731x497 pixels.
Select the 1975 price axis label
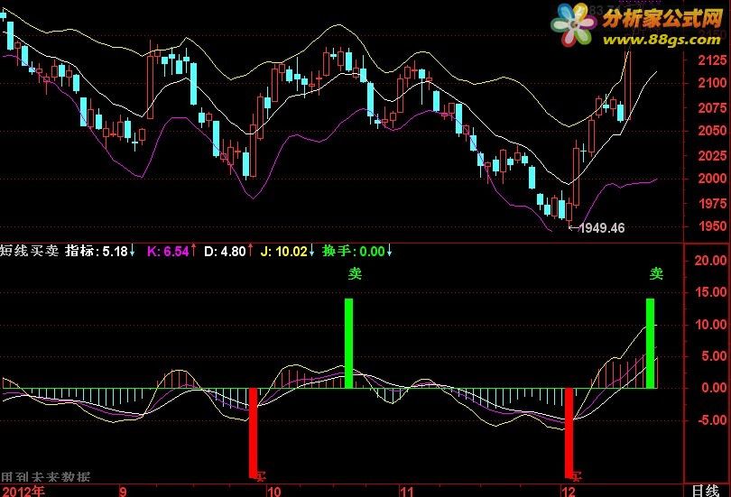pyautogui.click(x=712, y=204)
